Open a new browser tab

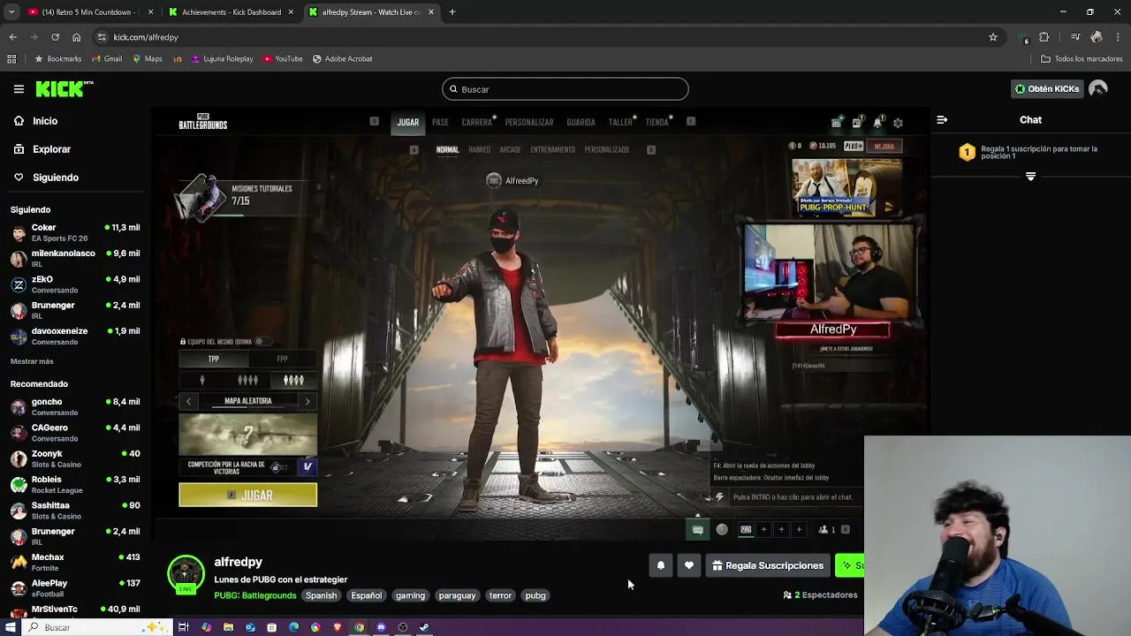point(452,12)
